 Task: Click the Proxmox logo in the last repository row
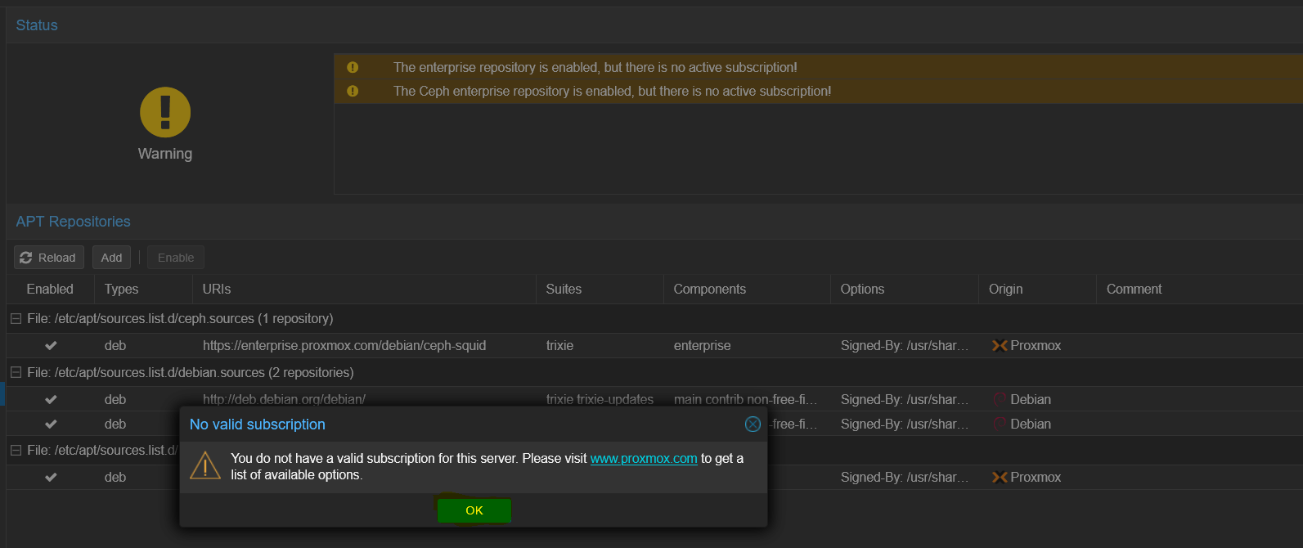tap(1000, 478)
